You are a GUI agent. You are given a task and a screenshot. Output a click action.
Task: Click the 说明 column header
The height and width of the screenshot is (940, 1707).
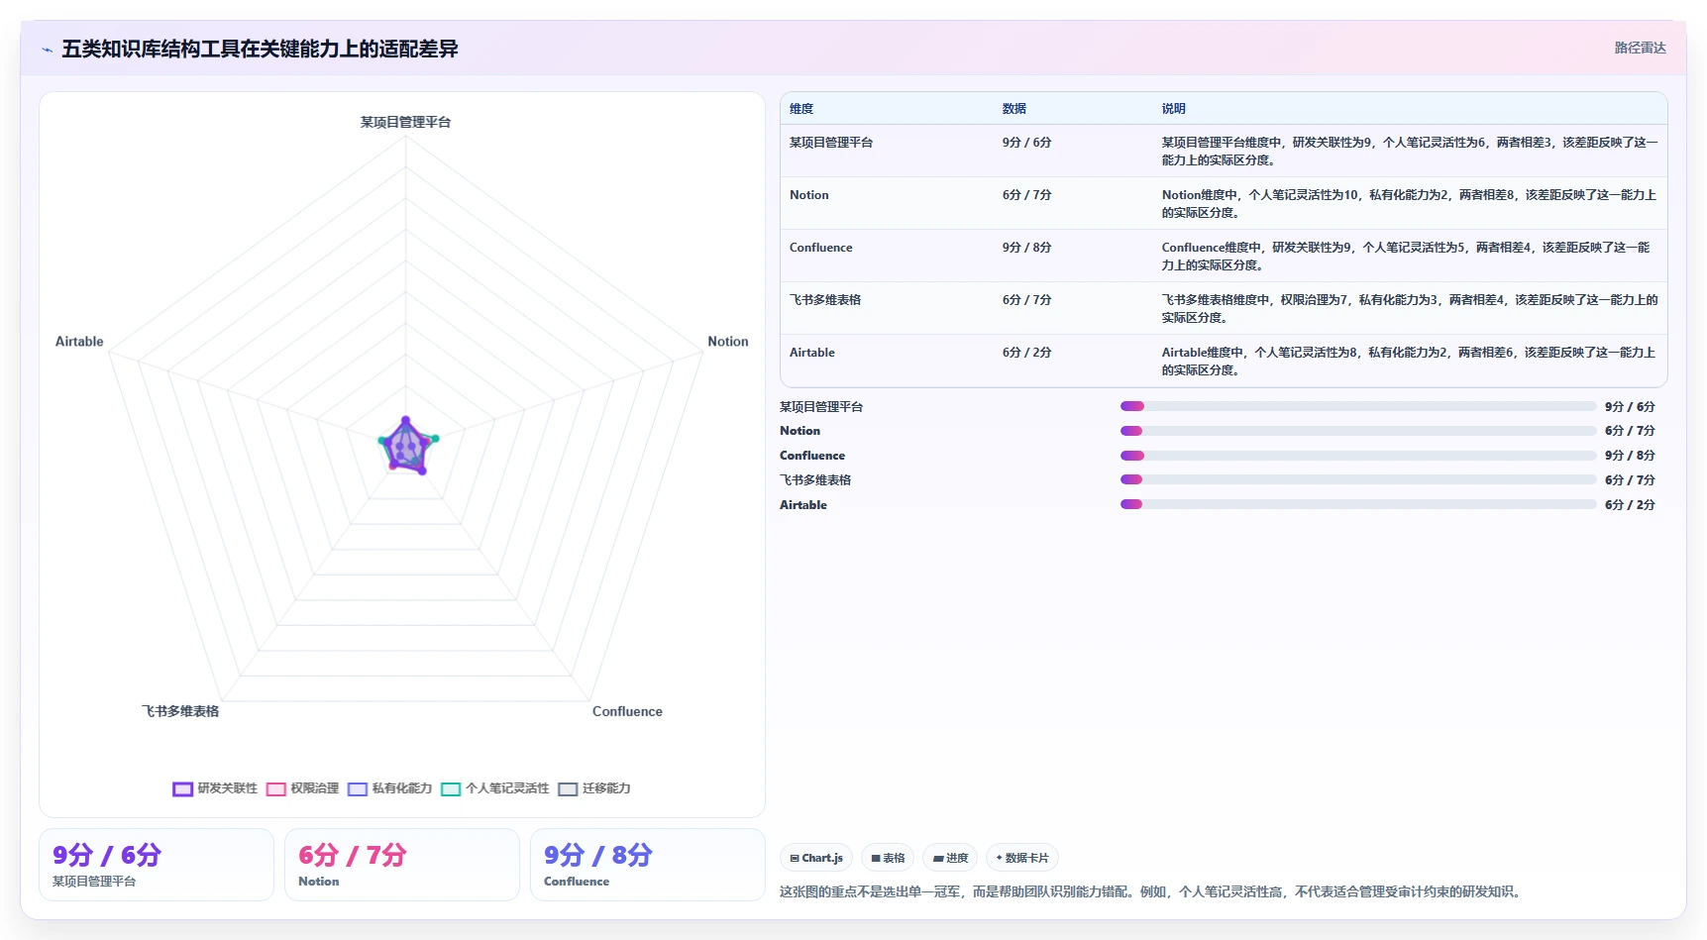point(1174,109)
